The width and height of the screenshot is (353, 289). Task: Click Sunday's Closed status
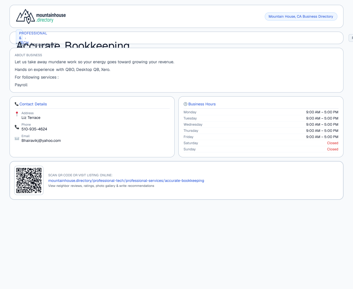(x=333, y=149)
